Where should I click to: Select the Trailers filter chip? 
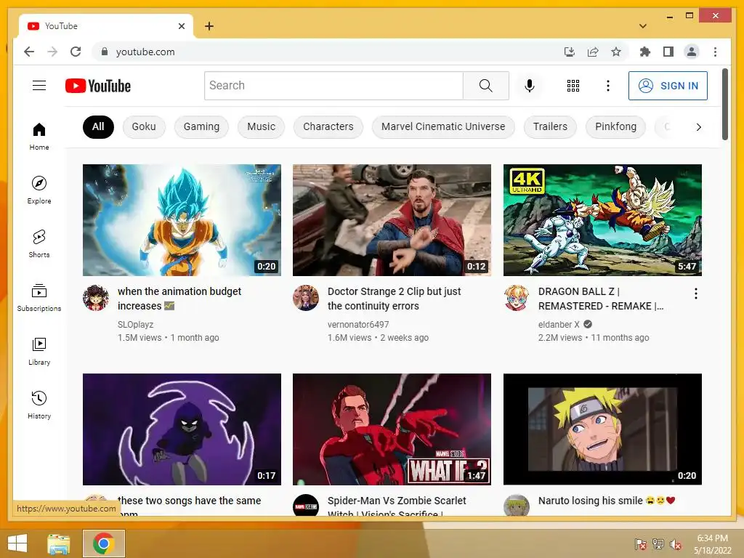point(550,127)
